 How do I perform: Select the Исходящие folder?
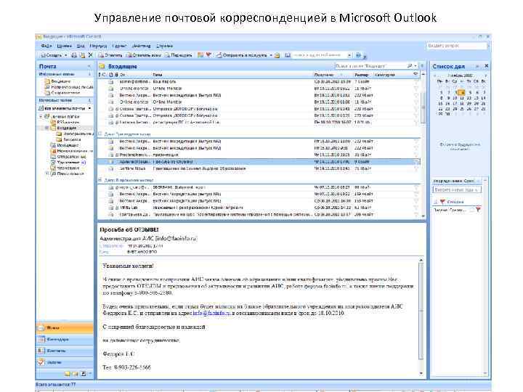click(x=65, y=145)
